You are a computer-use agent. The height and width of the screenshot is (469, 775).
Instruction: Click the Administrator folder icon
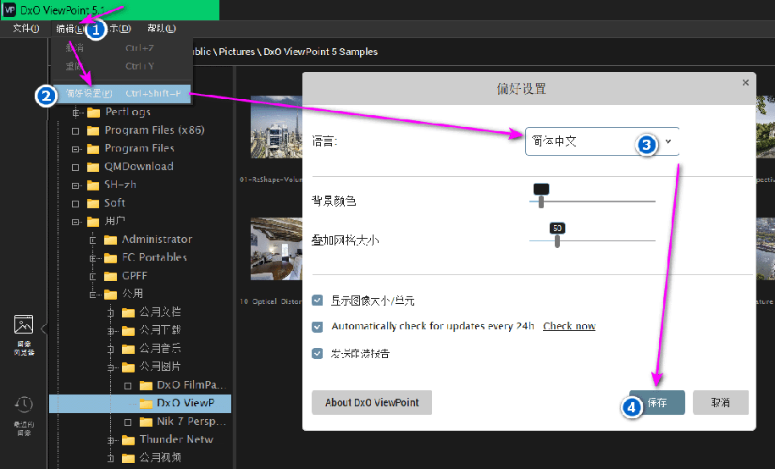pos(110,240)
